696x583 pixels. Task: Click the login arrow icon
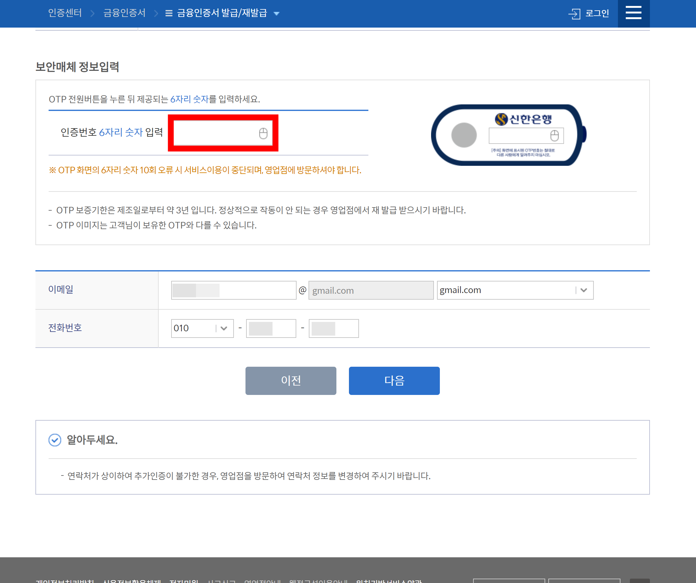(x=574, y=13)
